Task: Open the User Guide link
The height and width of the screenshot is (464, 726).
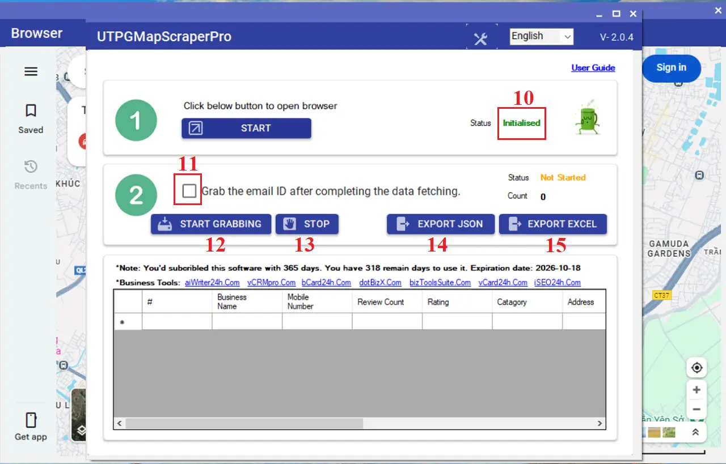Action: pyautogui.click(x=593, y=68)
